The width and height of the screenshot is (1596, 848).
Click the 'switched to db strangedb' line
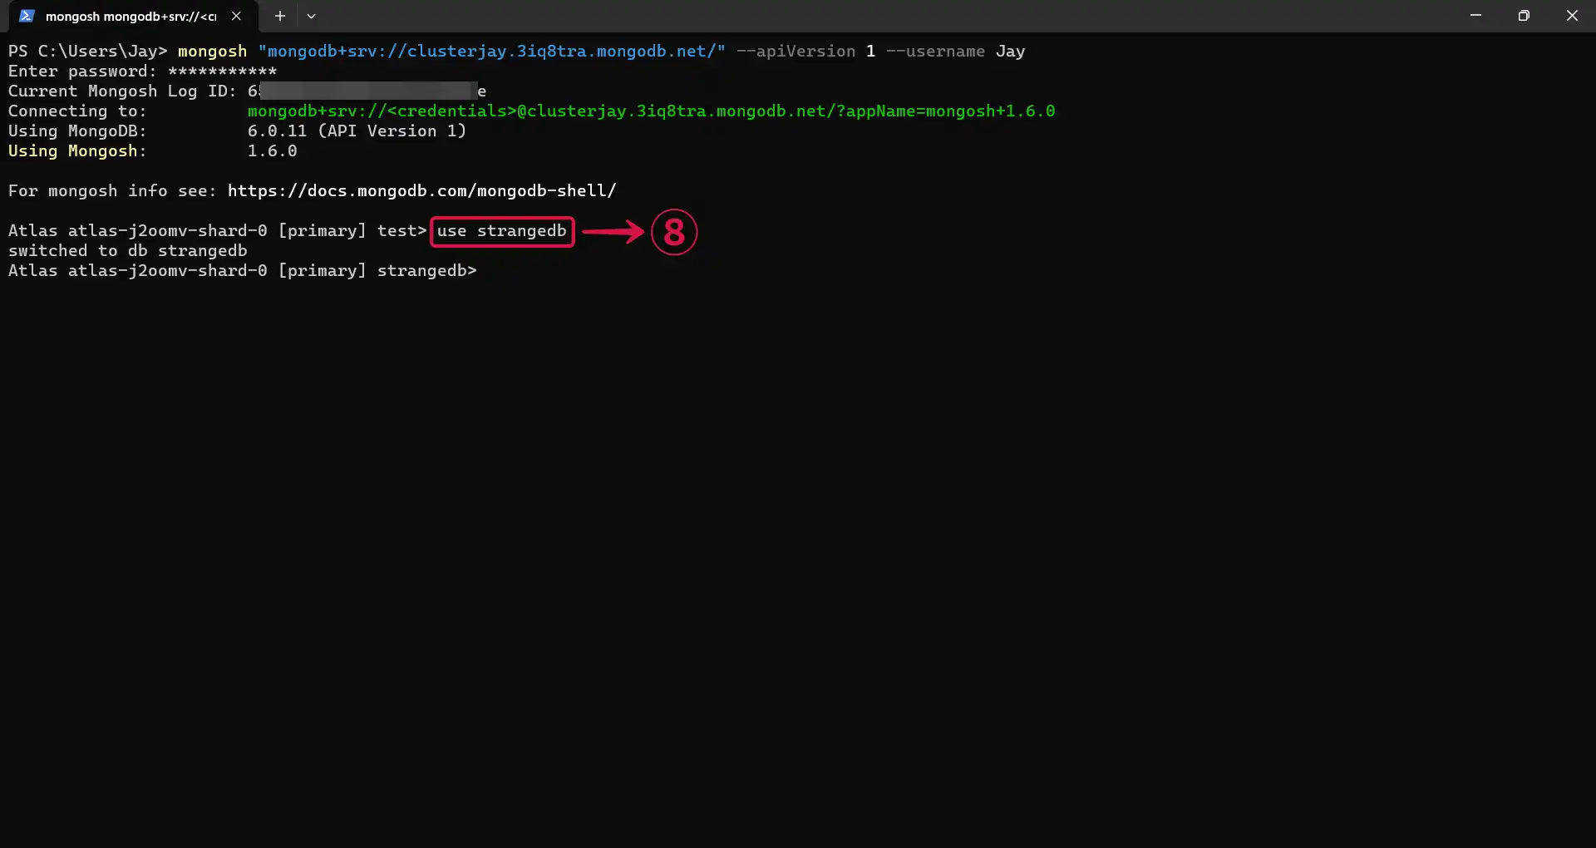[x=128, y=251]
